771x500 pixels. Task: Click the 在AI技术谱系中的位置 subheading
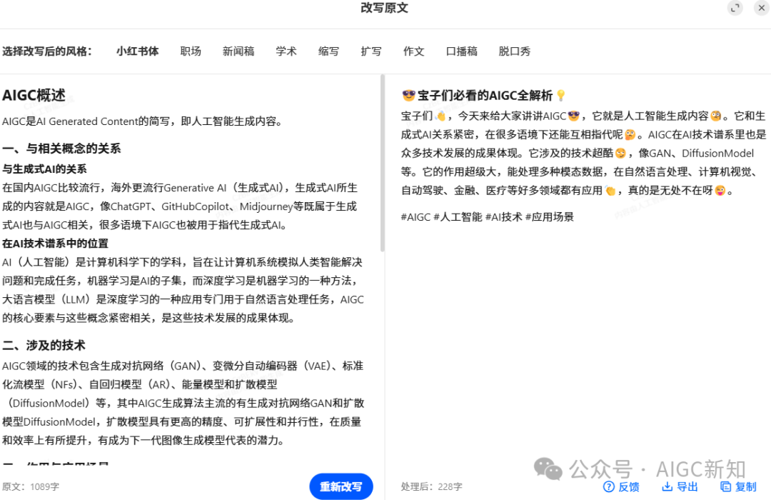point(55,244)
